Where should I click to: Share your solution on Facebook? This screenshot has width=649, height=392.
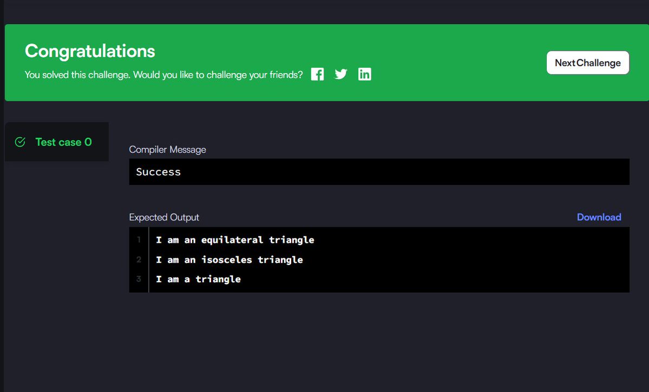click(x=317, y=74)
